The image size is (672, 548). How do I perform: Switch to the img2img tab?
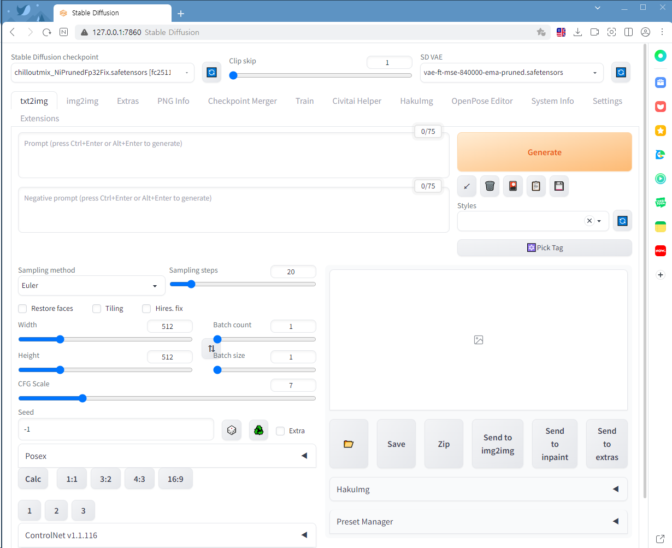82,101
